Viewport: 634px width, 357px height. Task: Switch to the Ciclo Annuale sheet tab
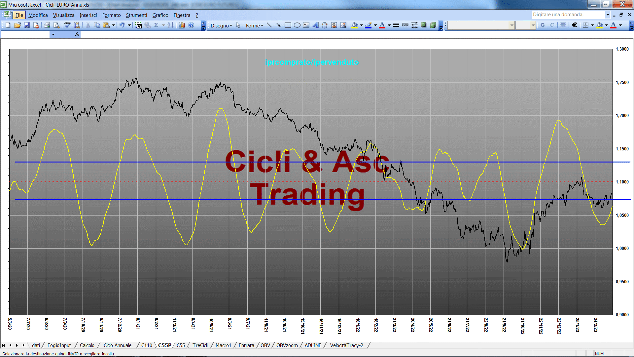(117, 345)
